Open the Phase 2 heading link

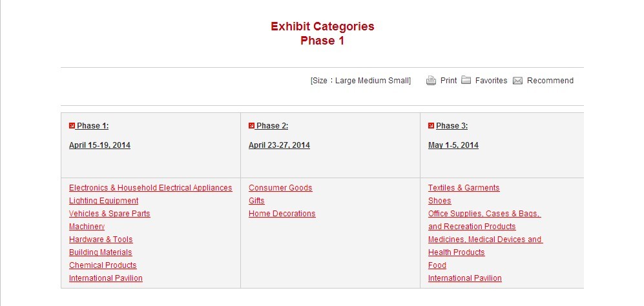(x=272, y=126)
